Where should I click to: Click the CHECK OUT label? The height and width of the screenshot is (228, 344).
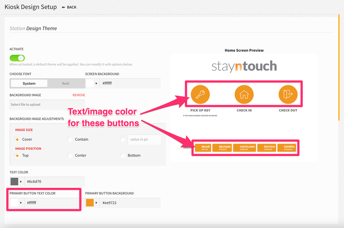click(288, 110)
